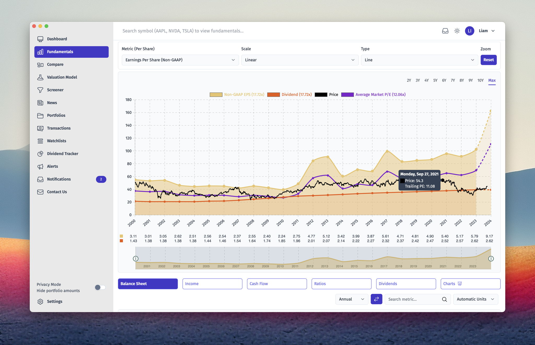Select the Cash Flow tab
This screenshot has height=345, width=535.
277,284
